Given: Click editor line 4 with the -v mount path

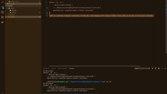Looking at the screenshot, I should pos(77,8).
